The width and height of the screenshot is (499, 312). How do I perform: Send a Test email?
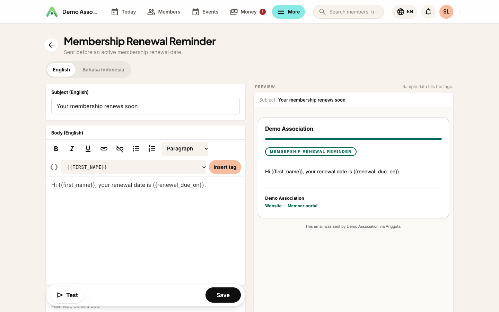[x=67, y=295]
